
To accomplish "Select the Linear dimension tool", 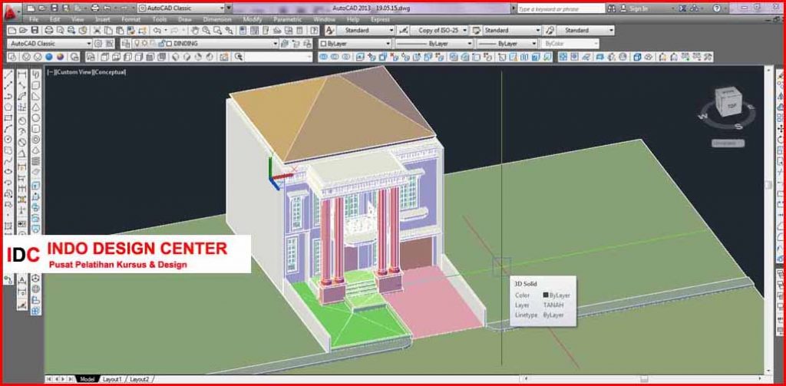I will click(22, 74).
